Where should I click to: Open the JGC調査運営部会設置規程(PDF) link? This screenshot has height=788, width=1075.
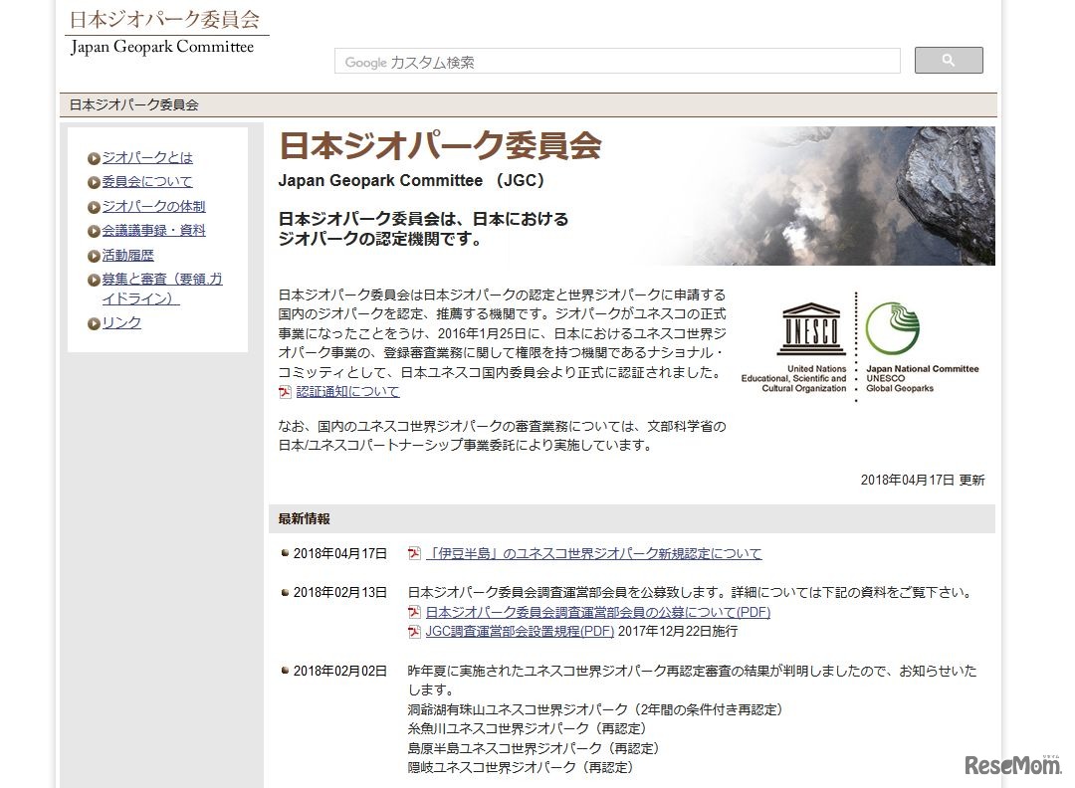click(520, 631)
